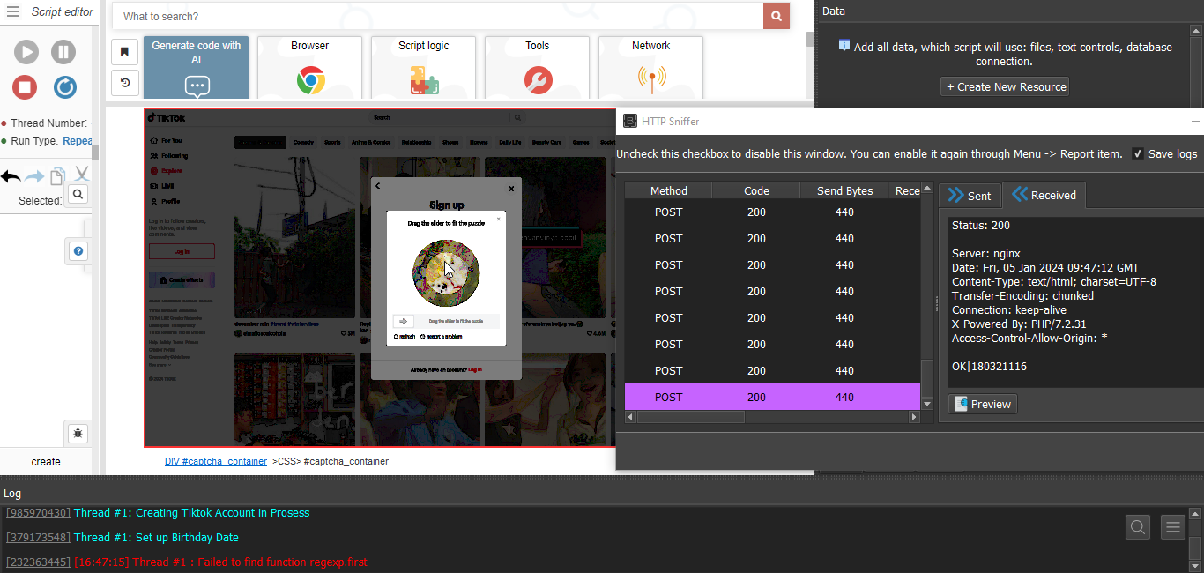Switch to the Sent tab
The image size is (1204, 573).
(x=969, y=196)
